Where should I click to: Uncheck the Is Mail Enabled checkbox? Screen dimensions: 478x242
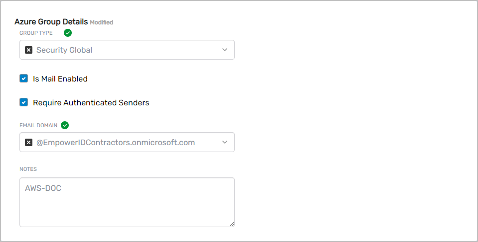pyautogui.click(x=24, y=79)
